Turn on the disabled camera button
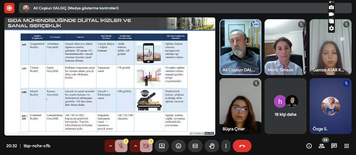Viewport: 356px width, 155px height. pos(146,146)
